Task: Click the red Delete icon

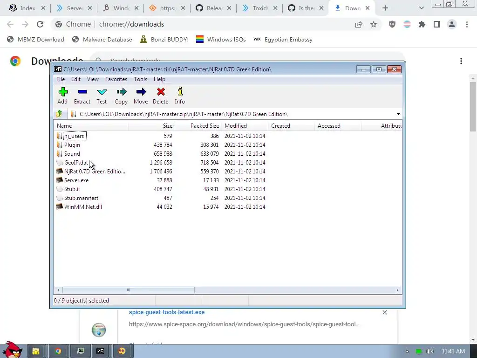Action: tap(161, 92)
